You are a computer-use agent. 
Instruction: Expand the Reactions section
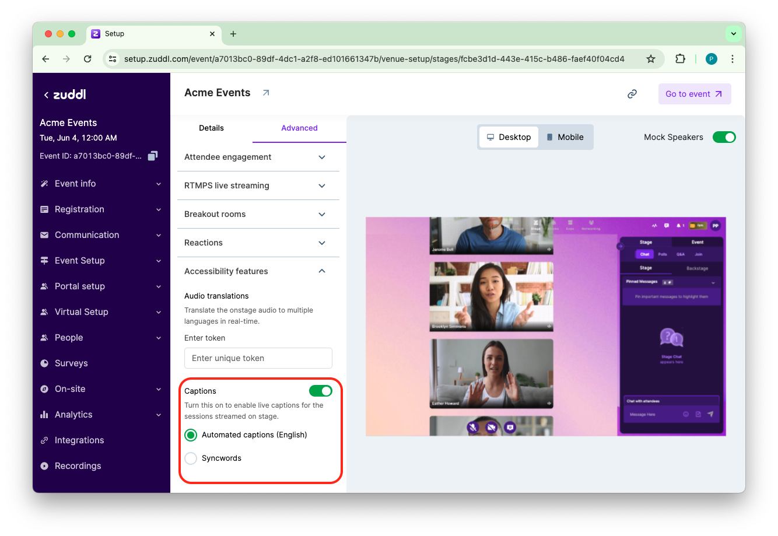(258, 243)
